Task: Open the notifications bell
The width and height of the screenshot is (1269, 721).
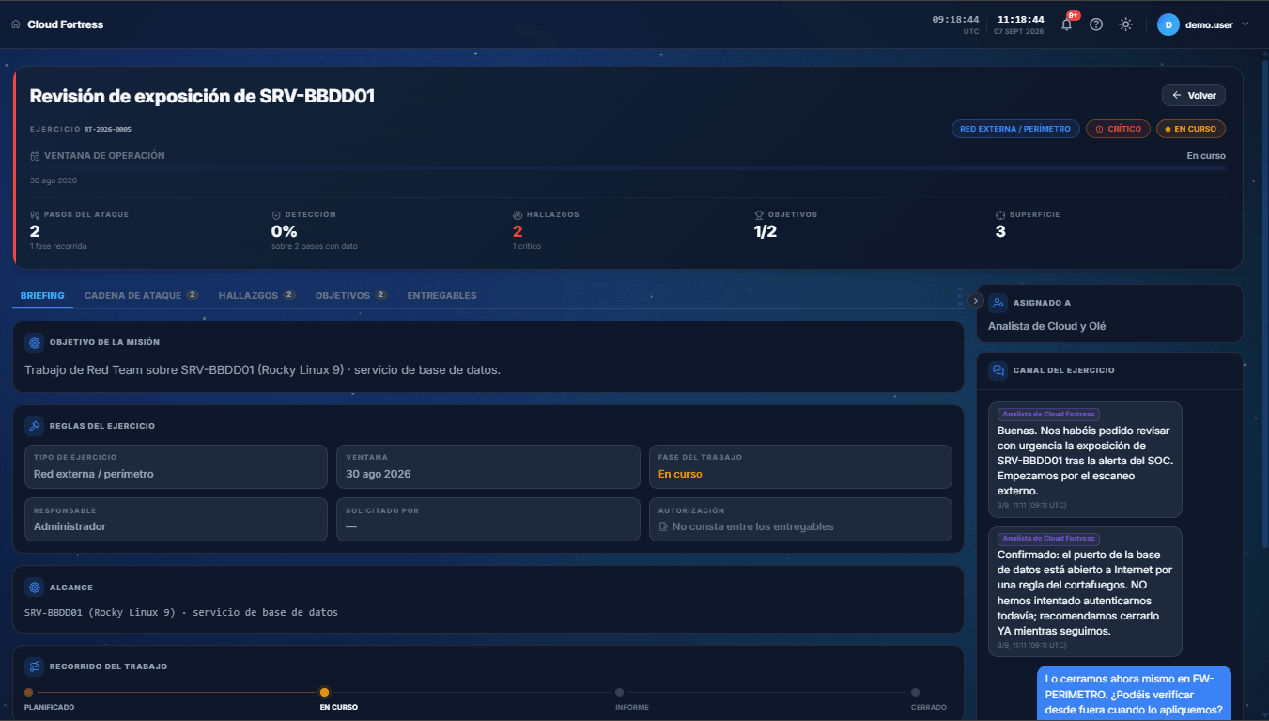Action: [x=1067, y=24]
